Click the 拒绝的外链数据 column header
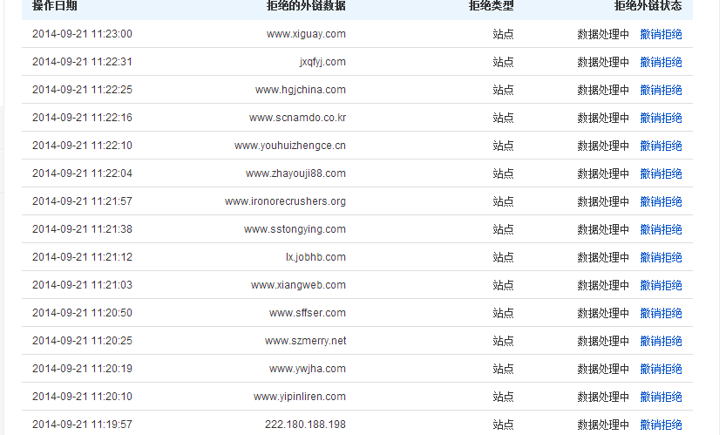 pyautogui.click(x=306, y=6)
